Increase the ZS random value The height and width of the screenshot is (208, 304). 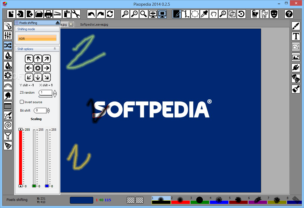55,92
